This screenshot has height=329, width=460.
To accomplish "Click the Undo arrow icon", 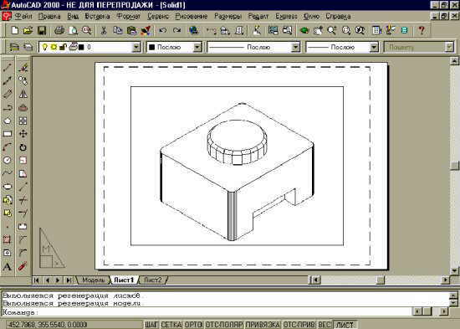I will click(x=163, y=30).
